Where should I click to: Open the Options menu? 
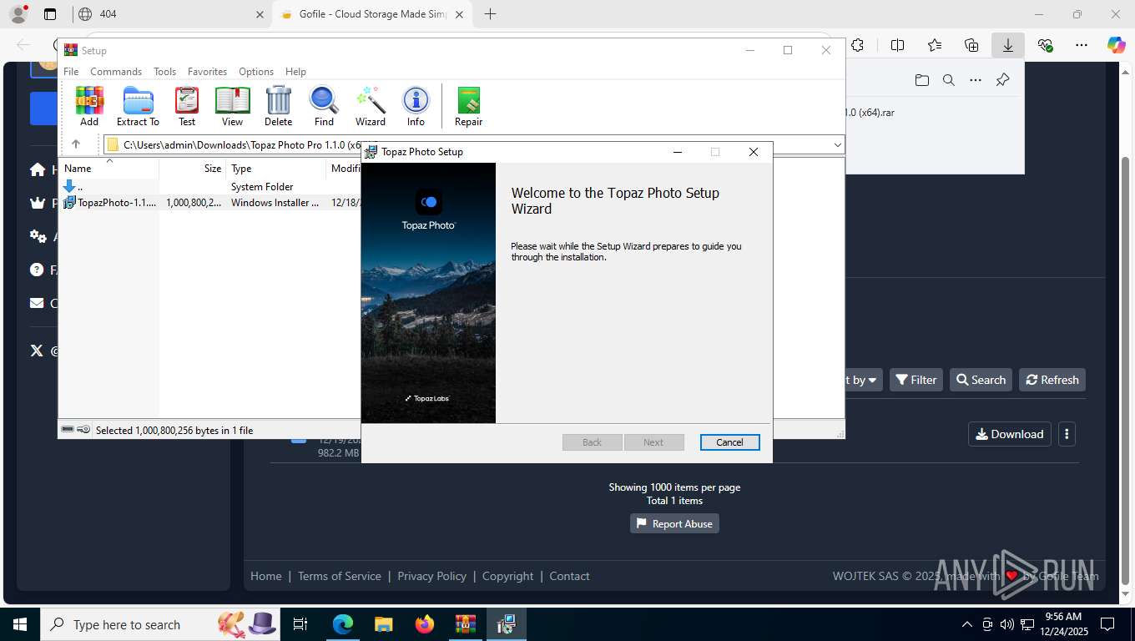pos(256,72)
